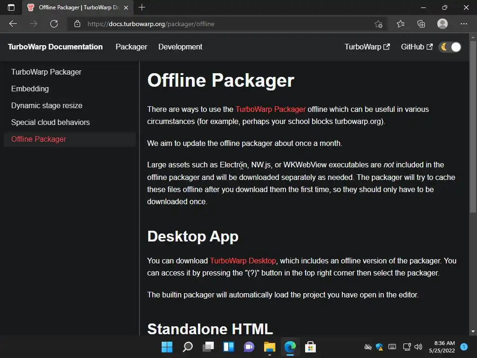This screenshot has width=477, height=358.
Task: Open the TurboWarp external link
Action: [x=367, y=47]
